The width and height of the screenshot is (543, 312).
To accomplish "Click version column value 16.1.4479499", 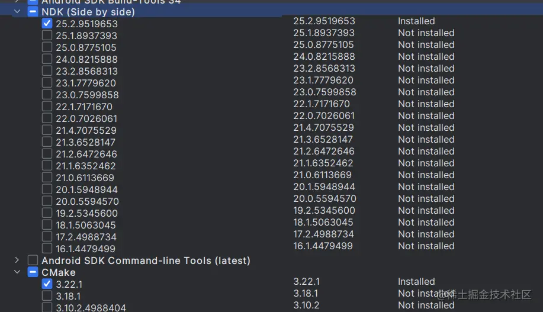I will click(323, 246).
